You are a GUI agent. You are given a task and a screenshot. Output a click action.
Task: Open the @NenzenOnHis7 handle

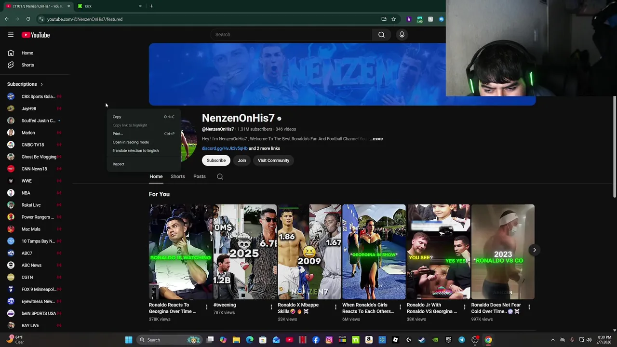(x=218, y=129)
